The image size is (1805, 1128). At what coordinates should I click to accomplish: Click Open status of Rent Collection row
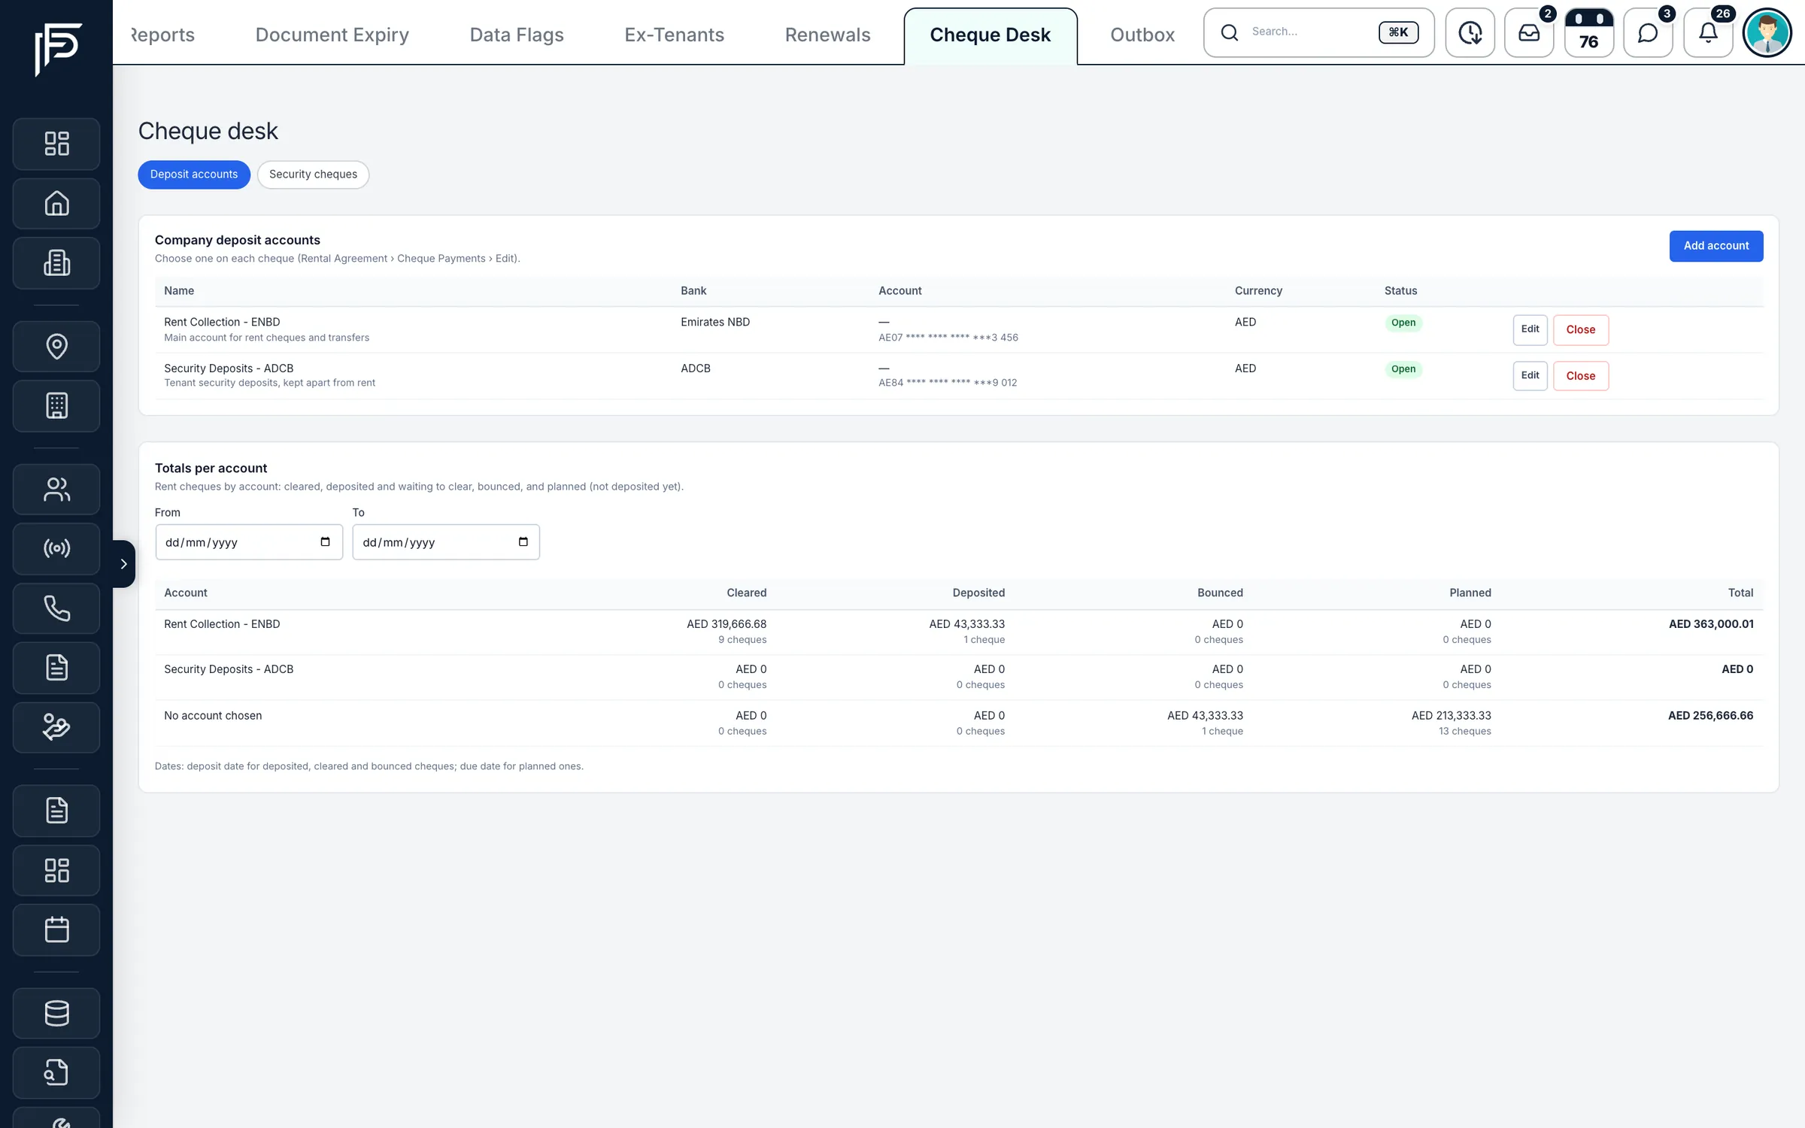1403,323
